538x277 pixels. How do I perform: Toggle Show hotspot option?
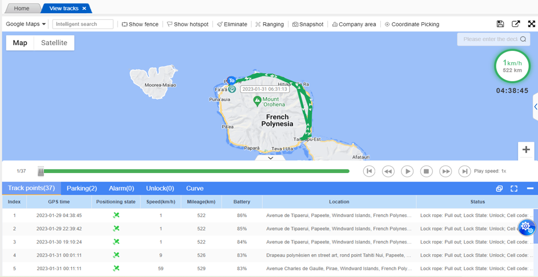point(187,25)
